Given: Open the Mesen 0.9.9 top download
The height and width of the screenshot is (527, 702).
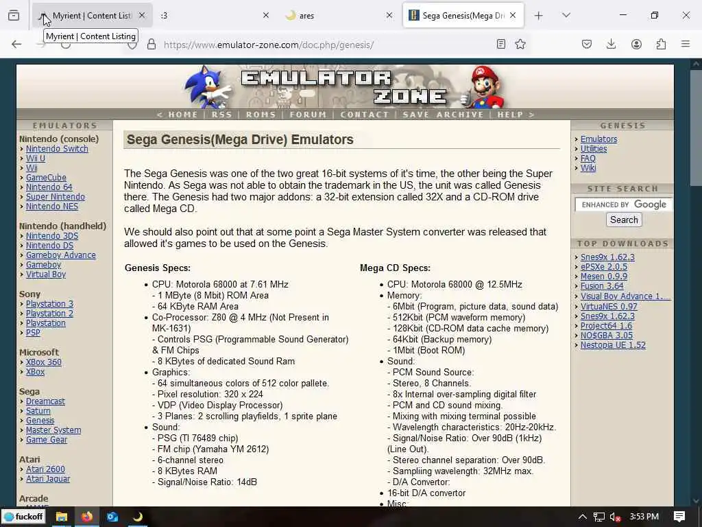Looking at the screenshot, I should [x=604, y=277].
